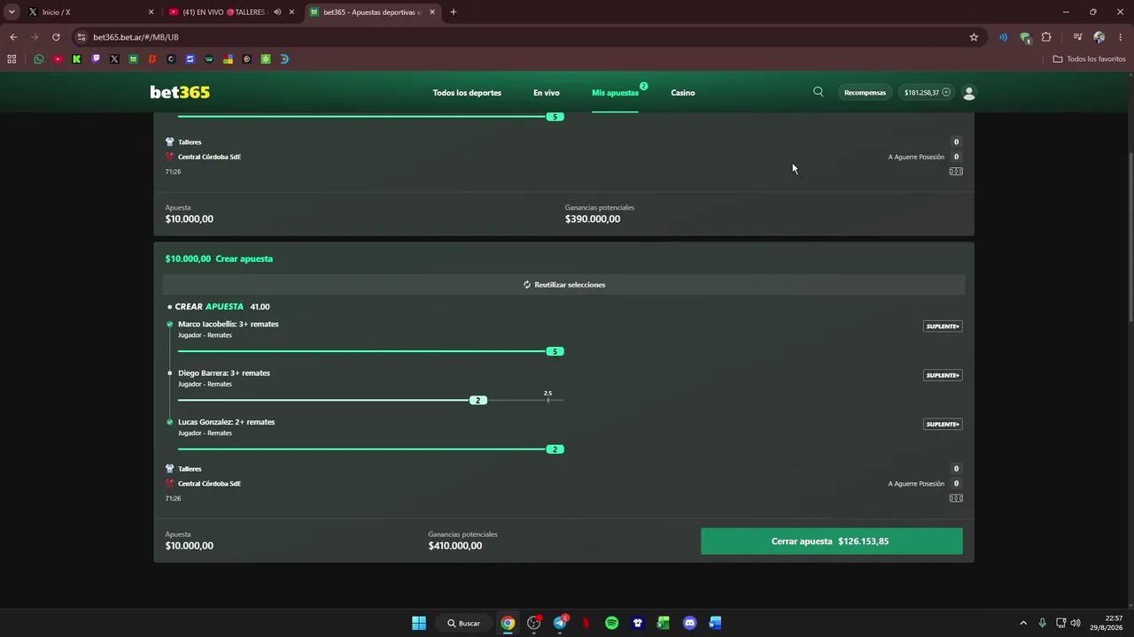Click the pitch icon in lower bet
Screen dimensions: 1134x637
(956, 498)
